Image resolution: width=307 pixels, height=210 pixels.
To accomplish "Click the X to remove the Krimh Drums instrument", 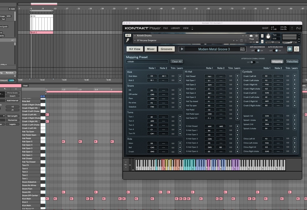I will (x=299, y=34).
